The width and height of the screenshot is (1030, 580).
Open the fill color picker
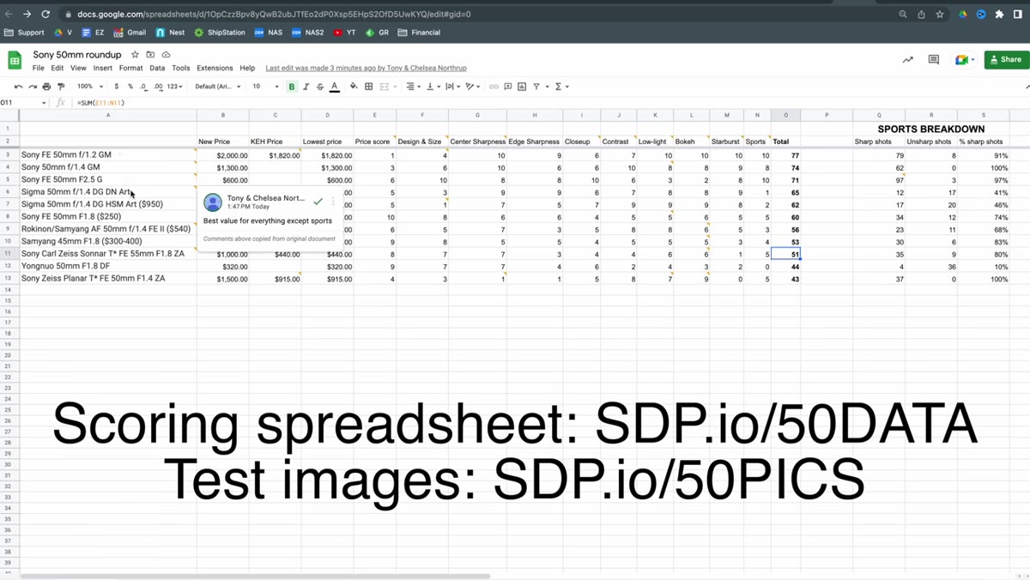point(354,87)
